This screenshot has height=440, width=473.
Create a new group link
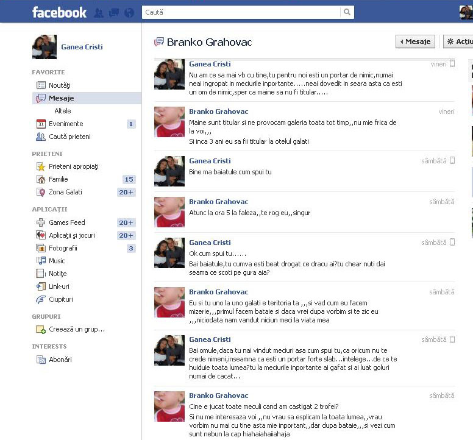coord(77,329)
